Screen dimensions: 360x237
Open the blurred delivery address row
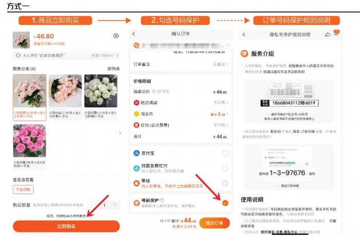click(181, 45)
